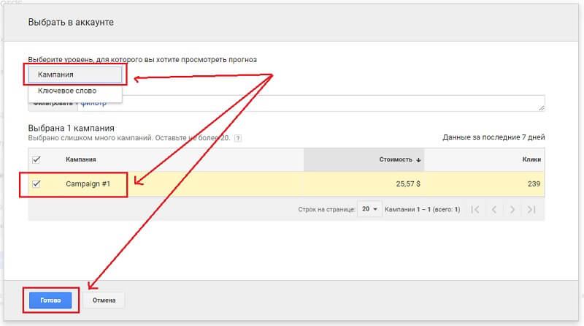
Task: Click the sort arrow beside Стоимость
Action: pos(419,159)
